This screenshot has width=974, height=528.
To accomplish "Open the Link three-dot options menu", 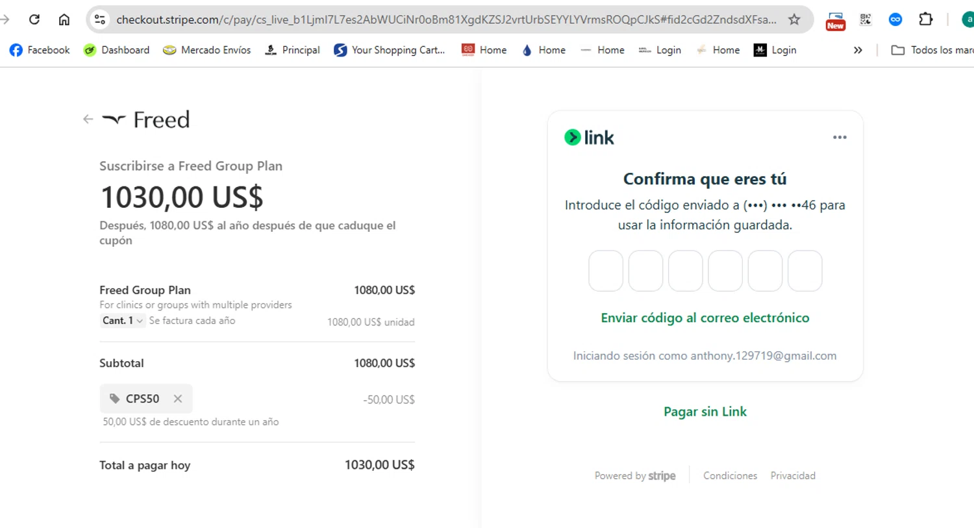I will click(x=840, y=137).
